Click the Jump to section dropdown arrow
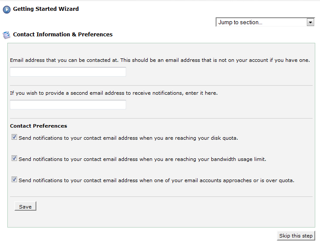This screenshot has width=320, height=244. coord(310,22)
